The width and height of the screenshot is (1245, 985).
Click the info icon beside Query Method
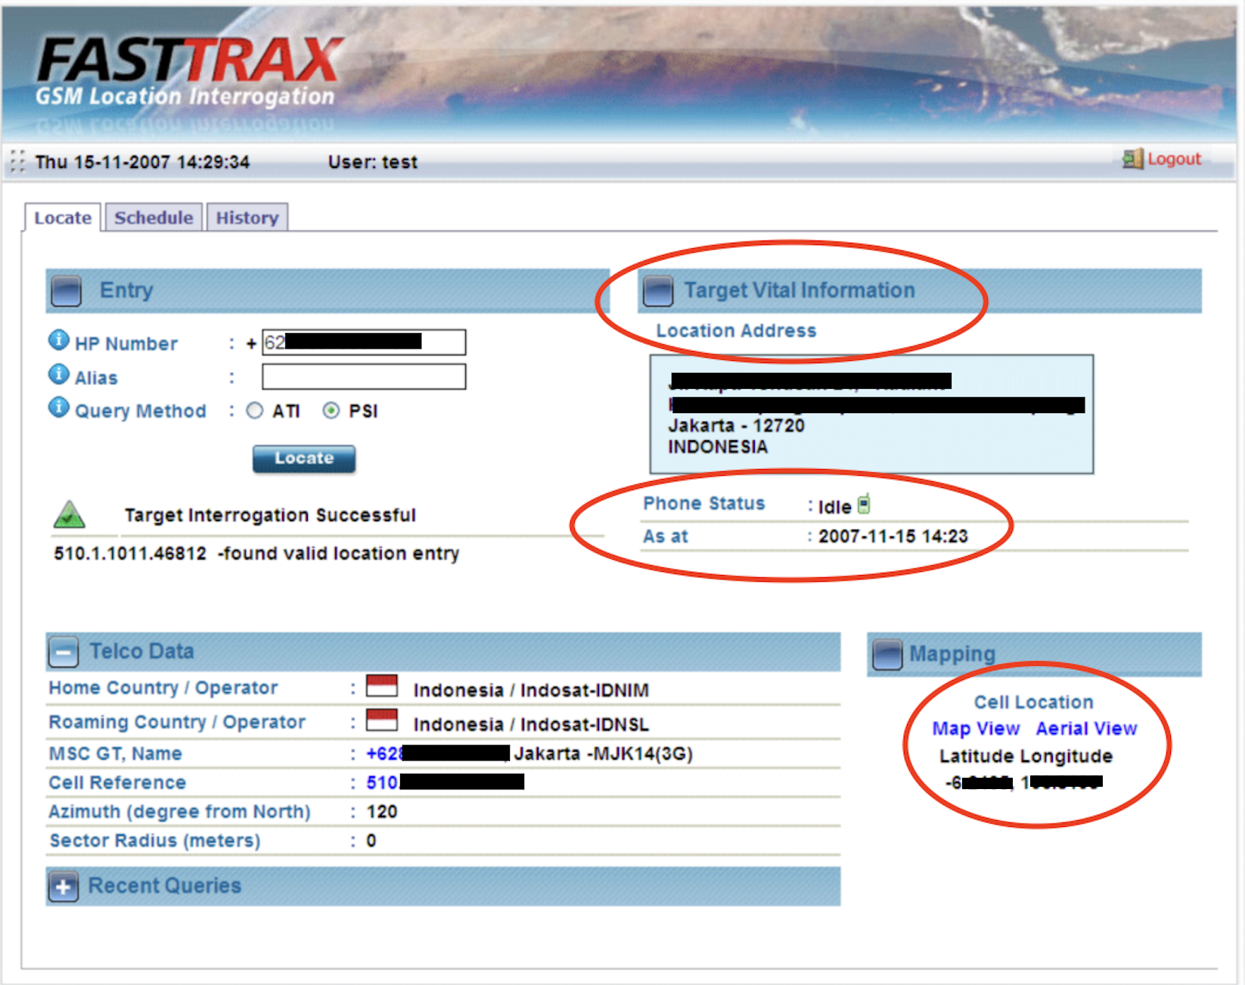tap(58, 407)
